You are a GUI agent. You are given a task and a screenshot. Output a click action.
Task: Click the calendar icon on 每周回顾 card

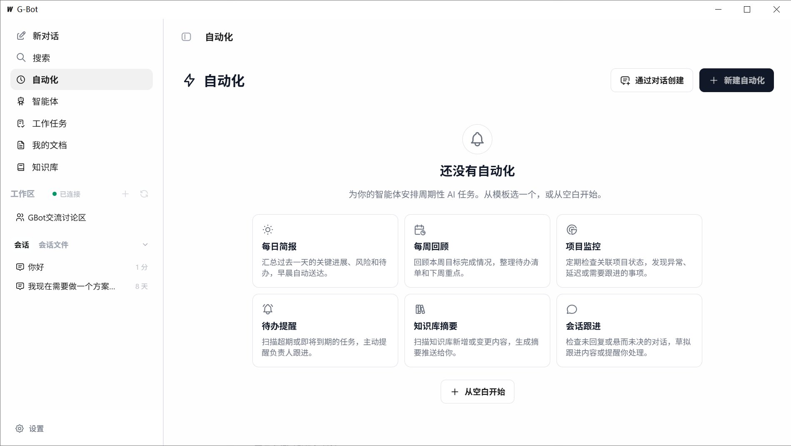pos(420,230)
